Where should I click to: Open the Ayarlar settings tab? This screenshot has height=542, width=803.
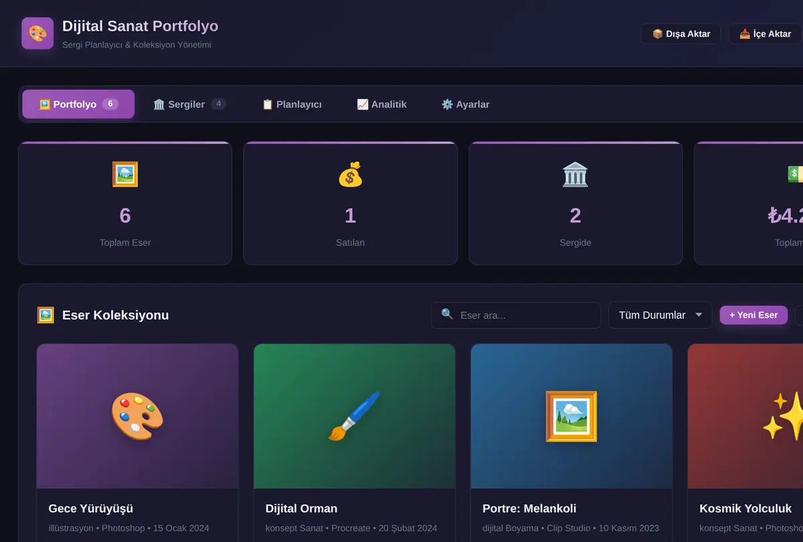tap(465, 104)
